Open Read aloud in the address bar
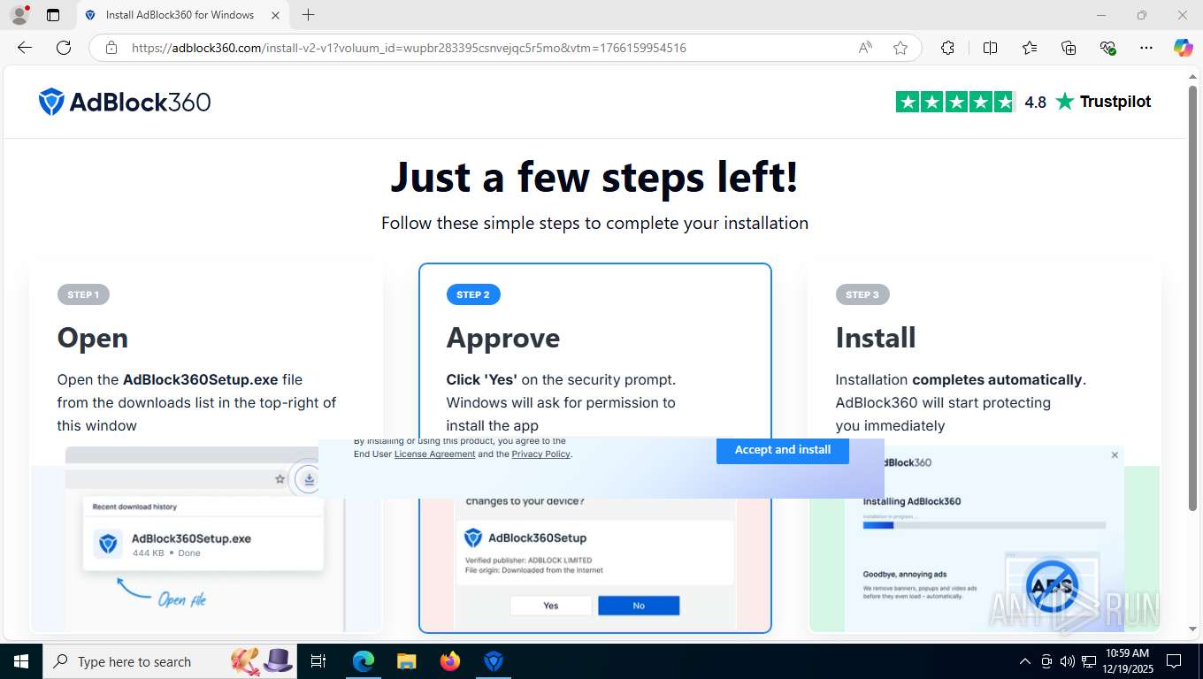 coord(865,48)
